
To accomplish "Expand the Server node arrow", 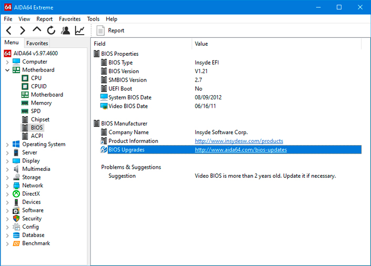I will tap(7, 153).
